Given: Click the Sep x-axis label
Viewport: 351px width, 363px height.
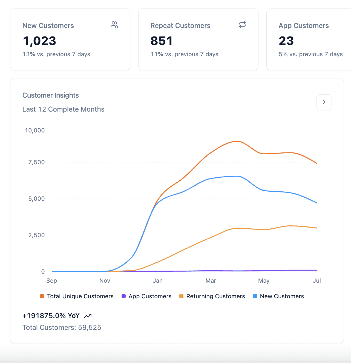Looking at the screenshot, I should click(52, 281).
